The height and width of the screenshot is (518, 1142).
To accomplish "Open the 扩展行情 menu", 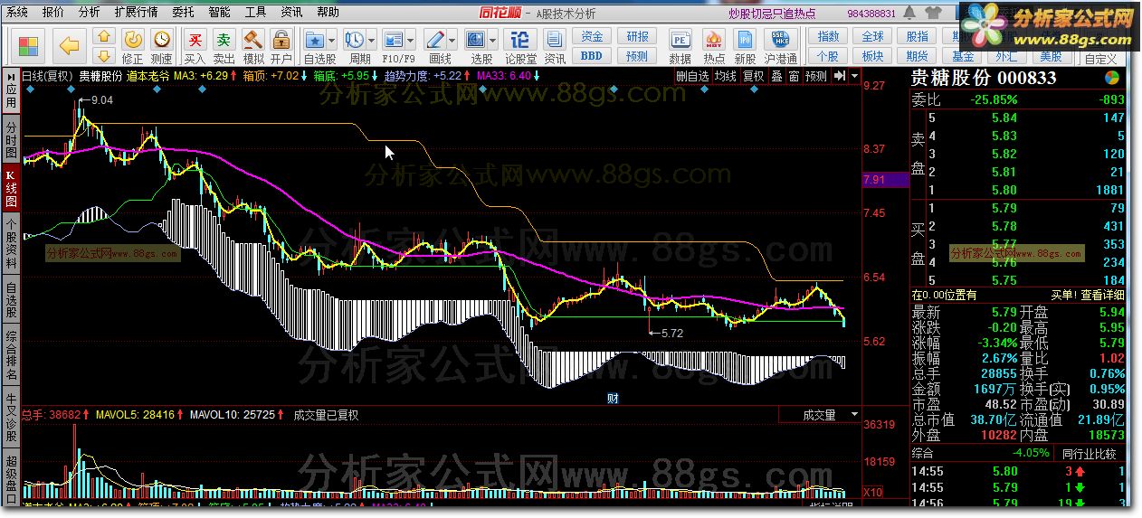I will tap(136, 13).
